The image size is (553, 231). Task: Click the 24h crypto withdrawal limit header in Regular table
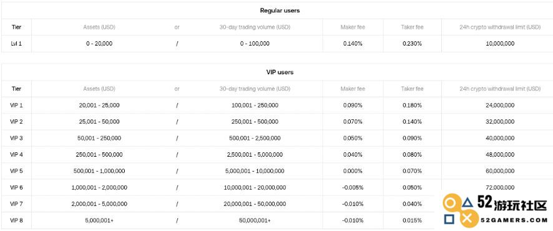tap(500, 27)
